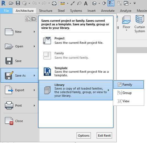The image size is (147, 143).
Task: Choose View in Library submenu
Action: pos(129,101)
